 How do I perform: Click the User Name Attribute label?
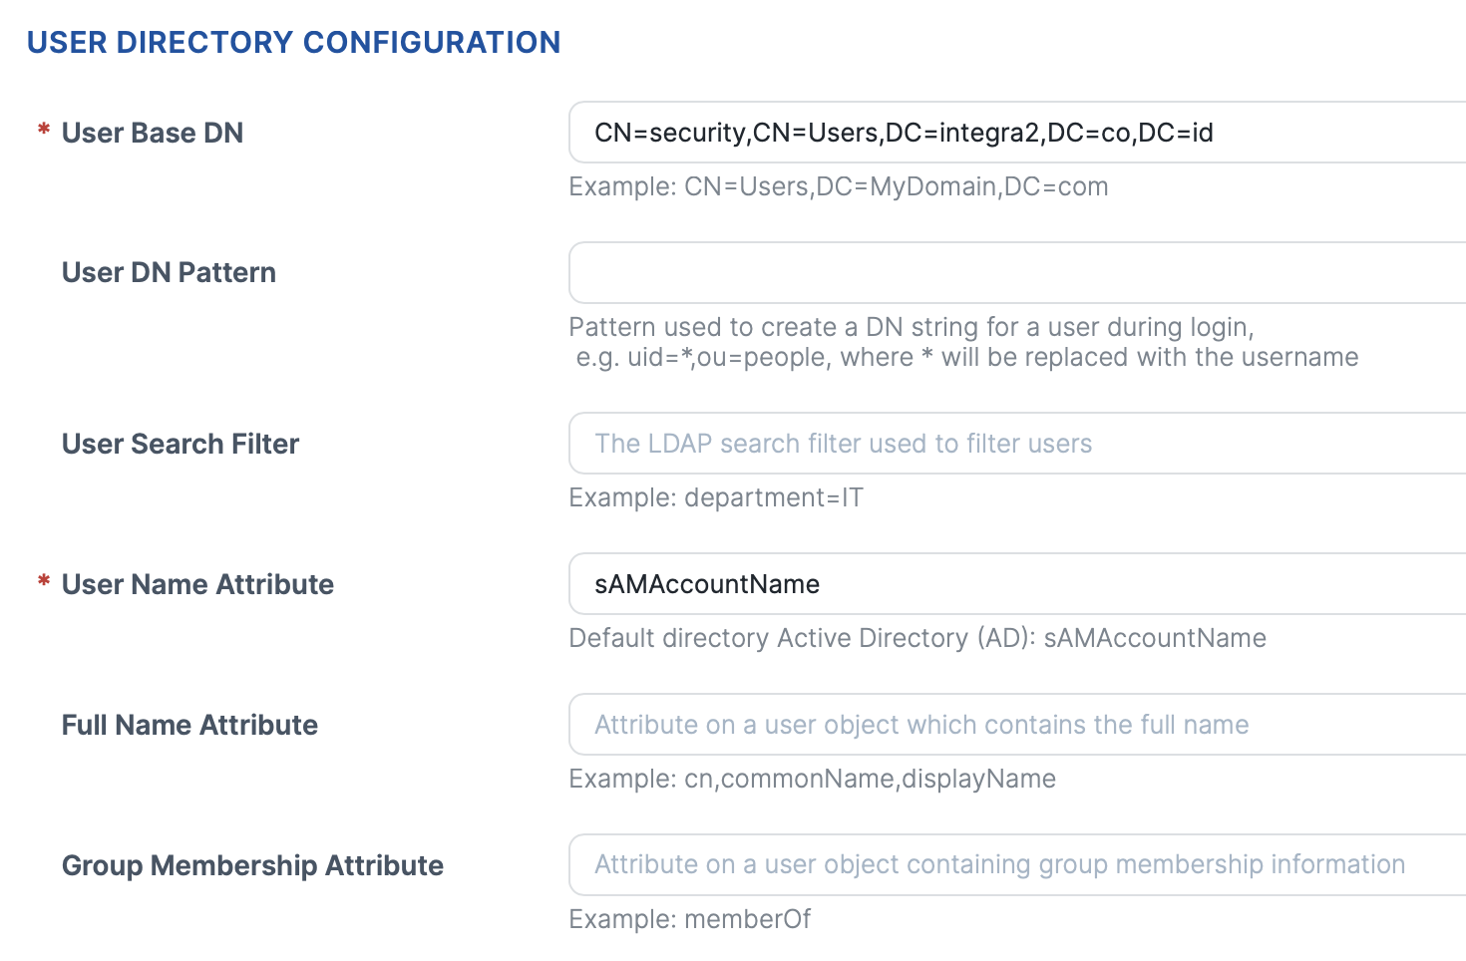pyautogui.click(x=197, y=584)
